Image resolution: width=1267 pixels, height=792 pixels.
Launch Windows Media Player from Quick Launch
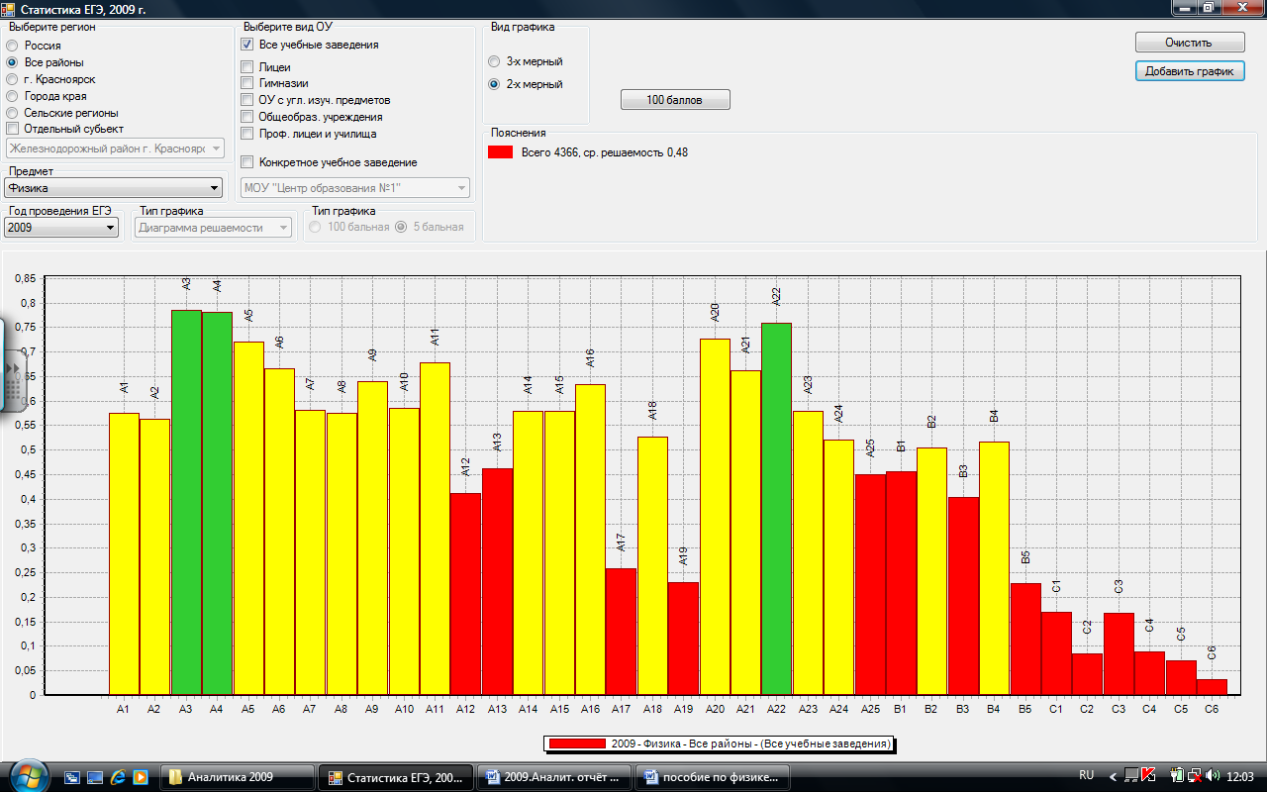click(x=141, y=777)
